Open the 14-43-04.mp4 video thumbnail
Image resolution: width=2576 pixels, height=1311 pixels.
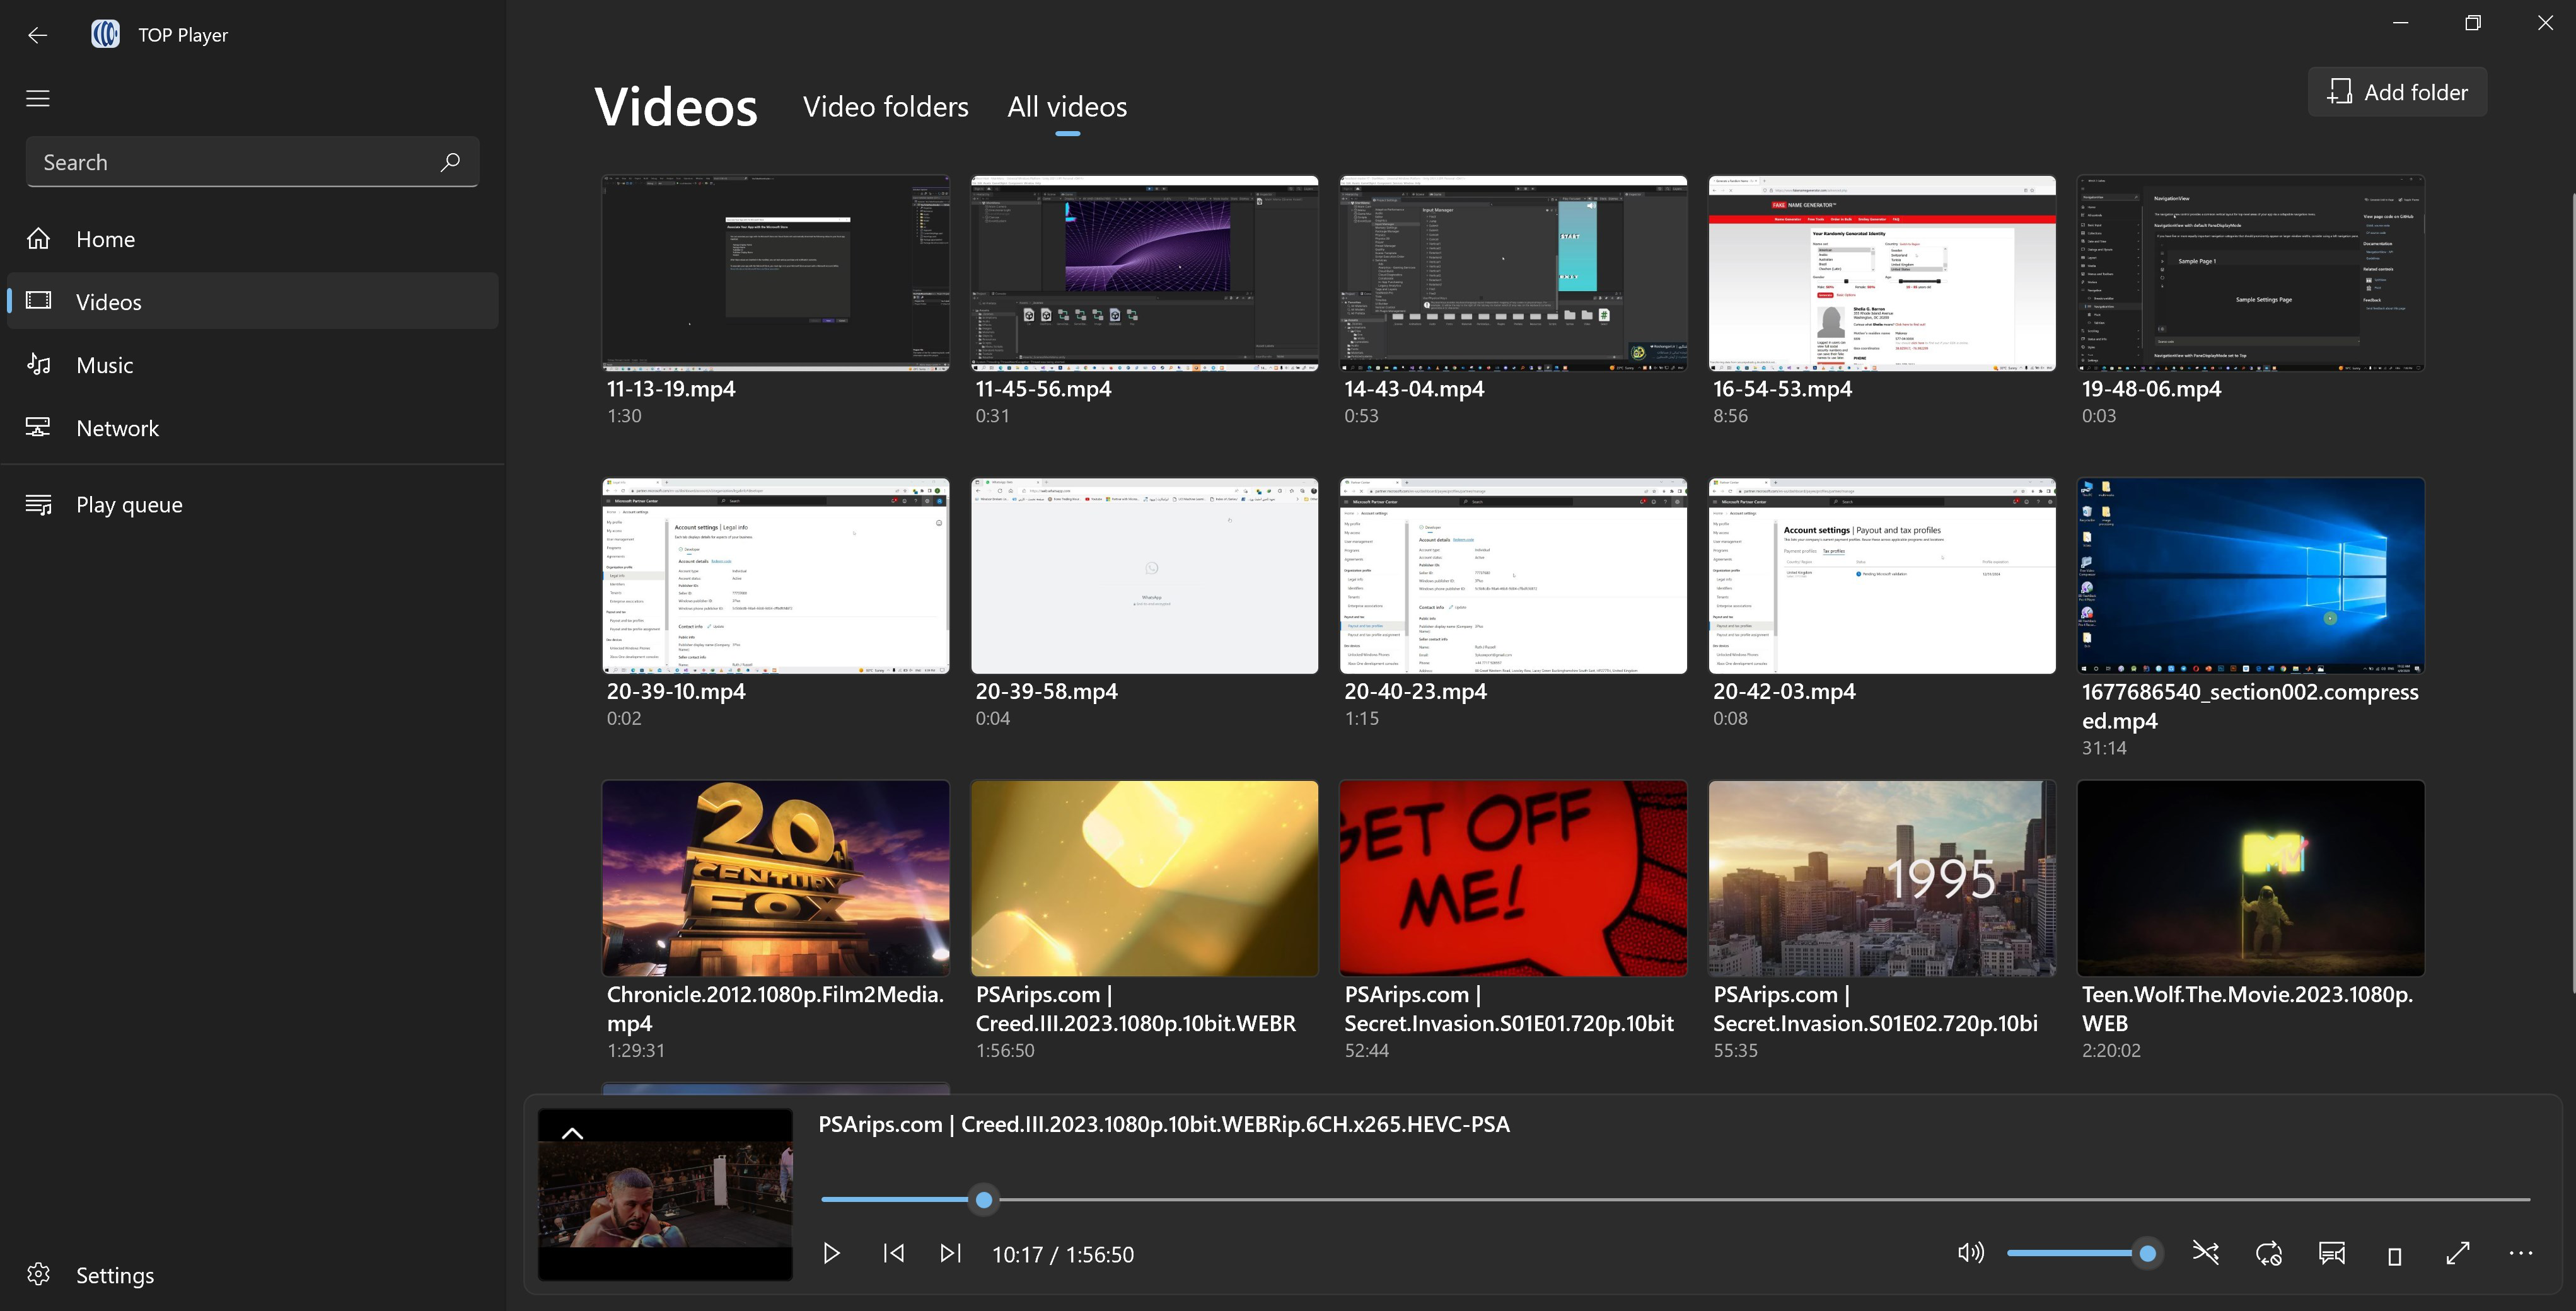(1513, 273)
